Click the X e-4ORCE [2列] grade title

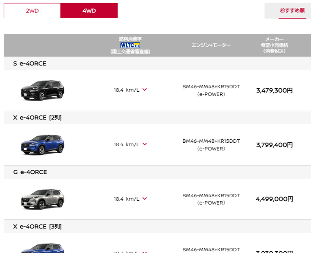click(x=37, y=118)
